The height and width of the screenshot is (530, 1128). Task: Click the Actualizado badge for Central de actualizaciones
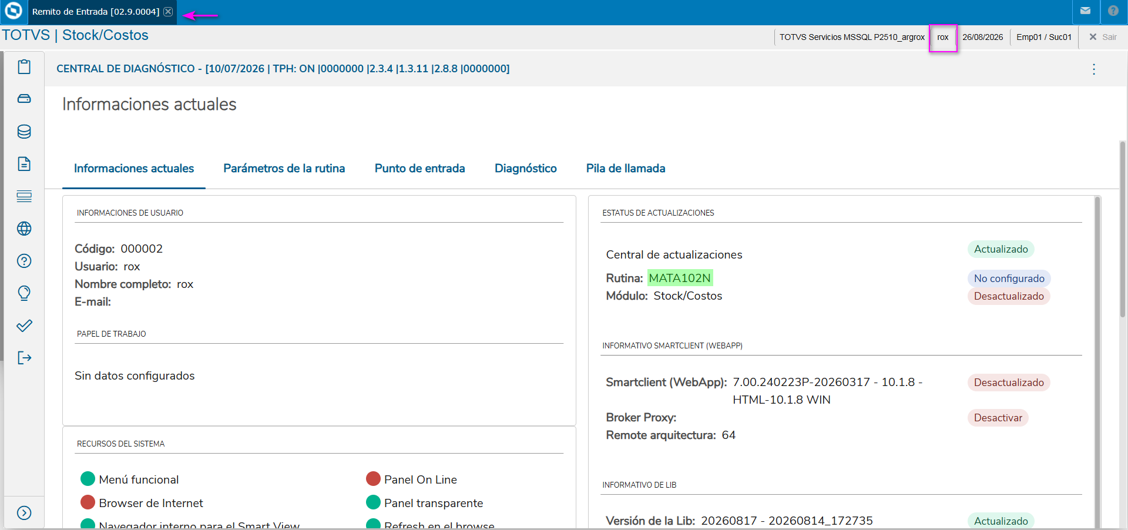pos(1001,249)
